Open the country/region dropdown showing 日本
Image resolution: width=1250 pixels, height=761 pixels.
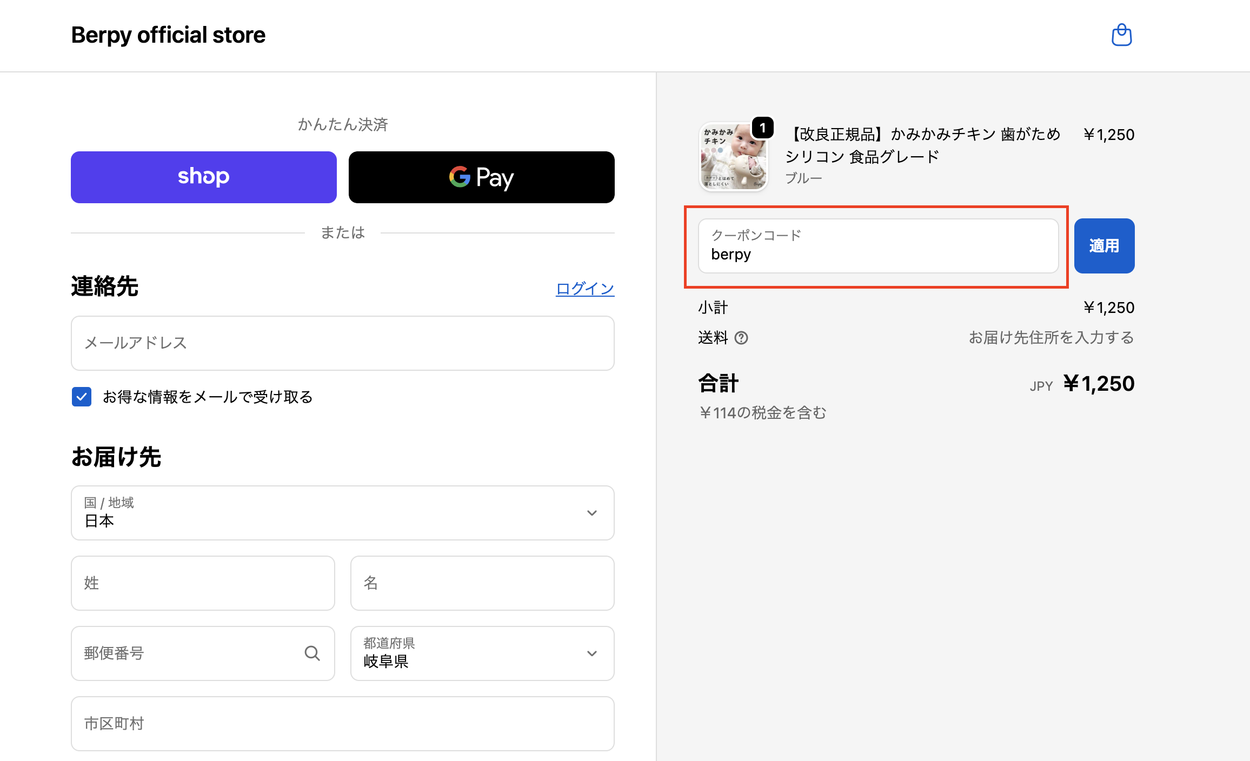(342, 512)
